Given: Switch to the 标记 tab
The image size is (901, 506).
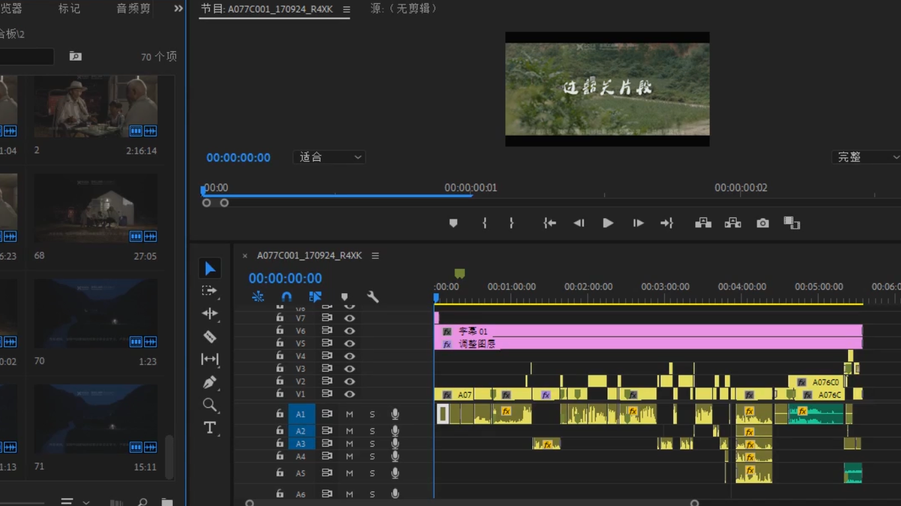Looking at the screenshot, I should [x=69, y=9].
